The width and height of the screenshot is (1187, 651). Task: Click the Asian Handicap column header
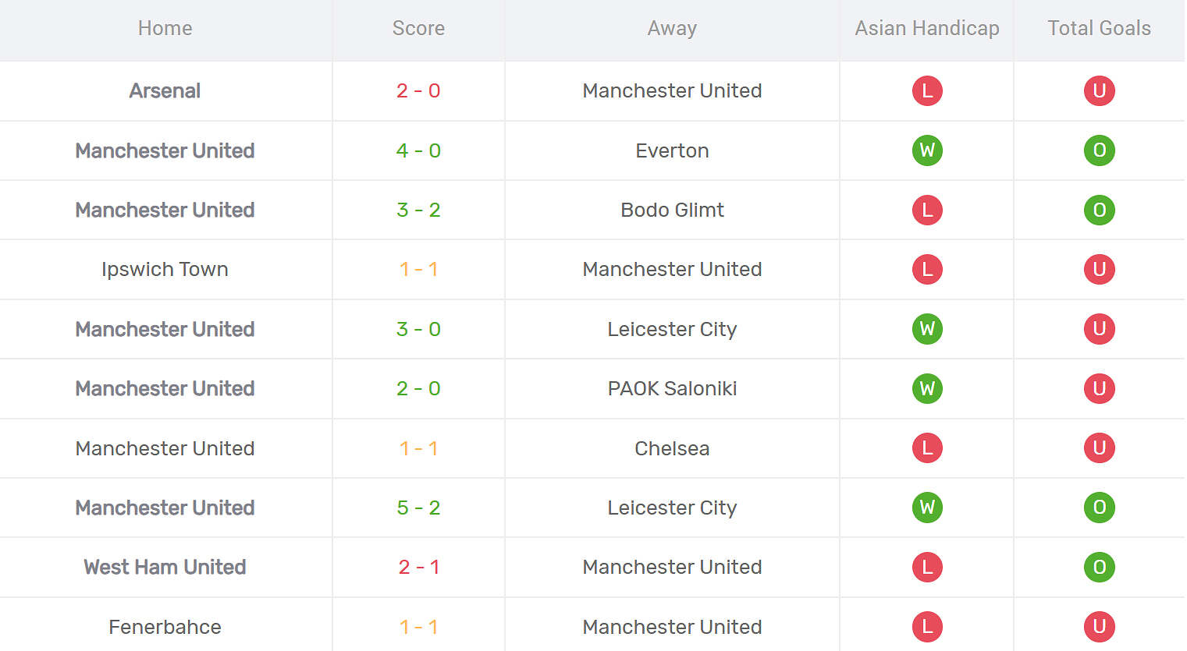927,28
